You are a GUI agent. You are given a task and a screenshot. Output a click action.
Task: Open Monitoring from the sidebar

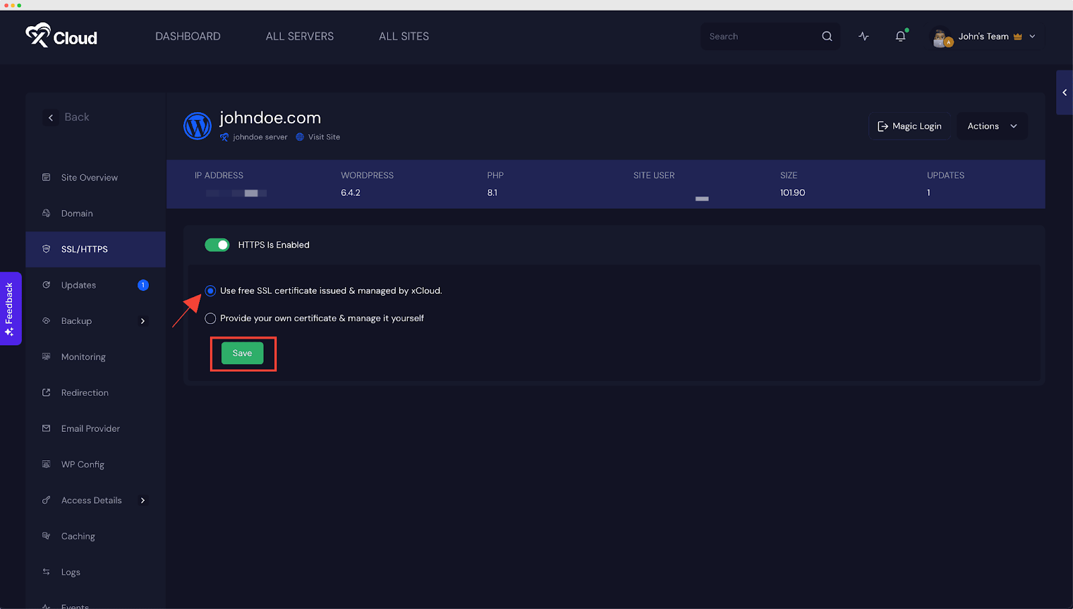[82, 356]
